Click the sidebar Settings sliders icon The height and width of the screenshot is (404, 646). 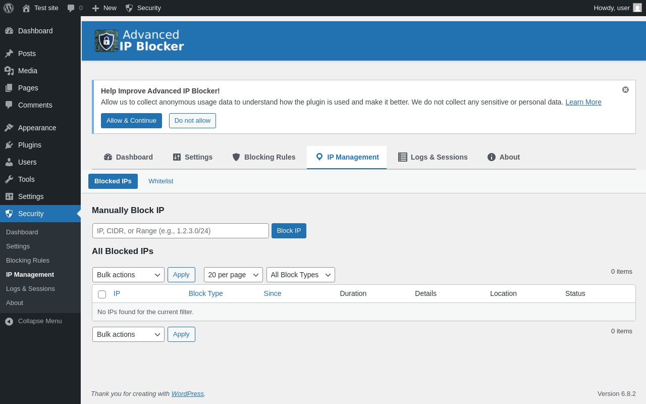coord(9,196)
